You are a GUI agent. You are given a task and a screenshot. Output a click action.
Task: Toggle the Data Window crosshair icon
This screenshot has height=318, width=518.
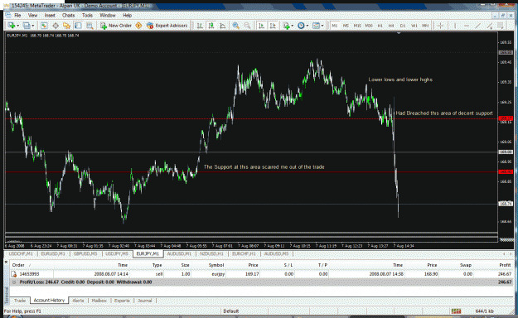[x=56, y=26]
